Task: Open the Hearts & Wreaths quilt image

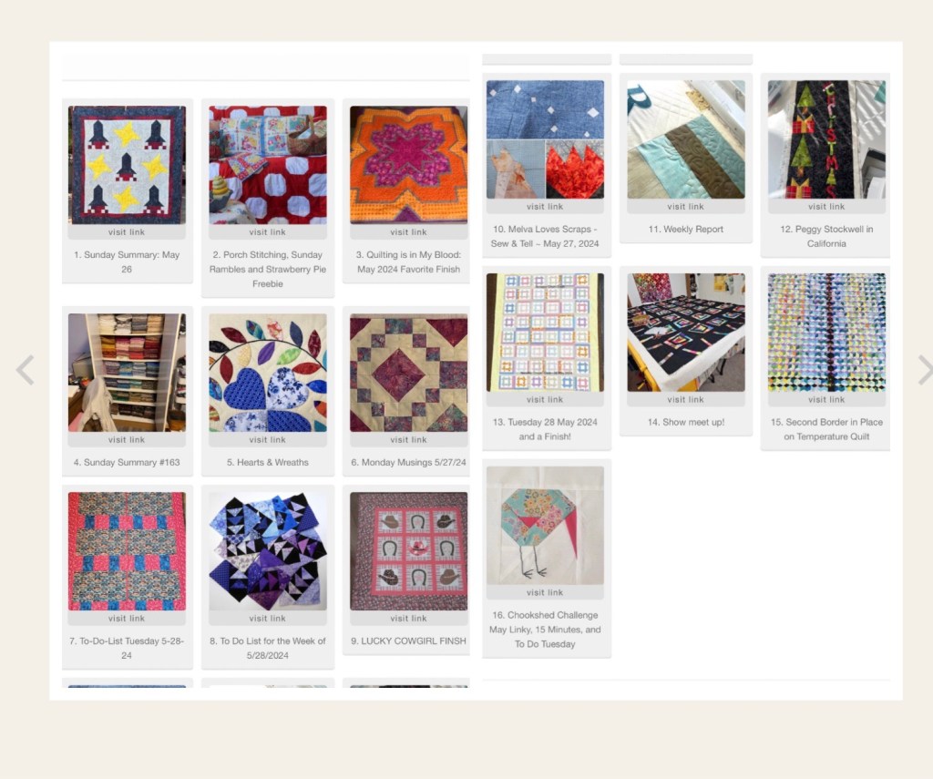Action: coord(268,373)
